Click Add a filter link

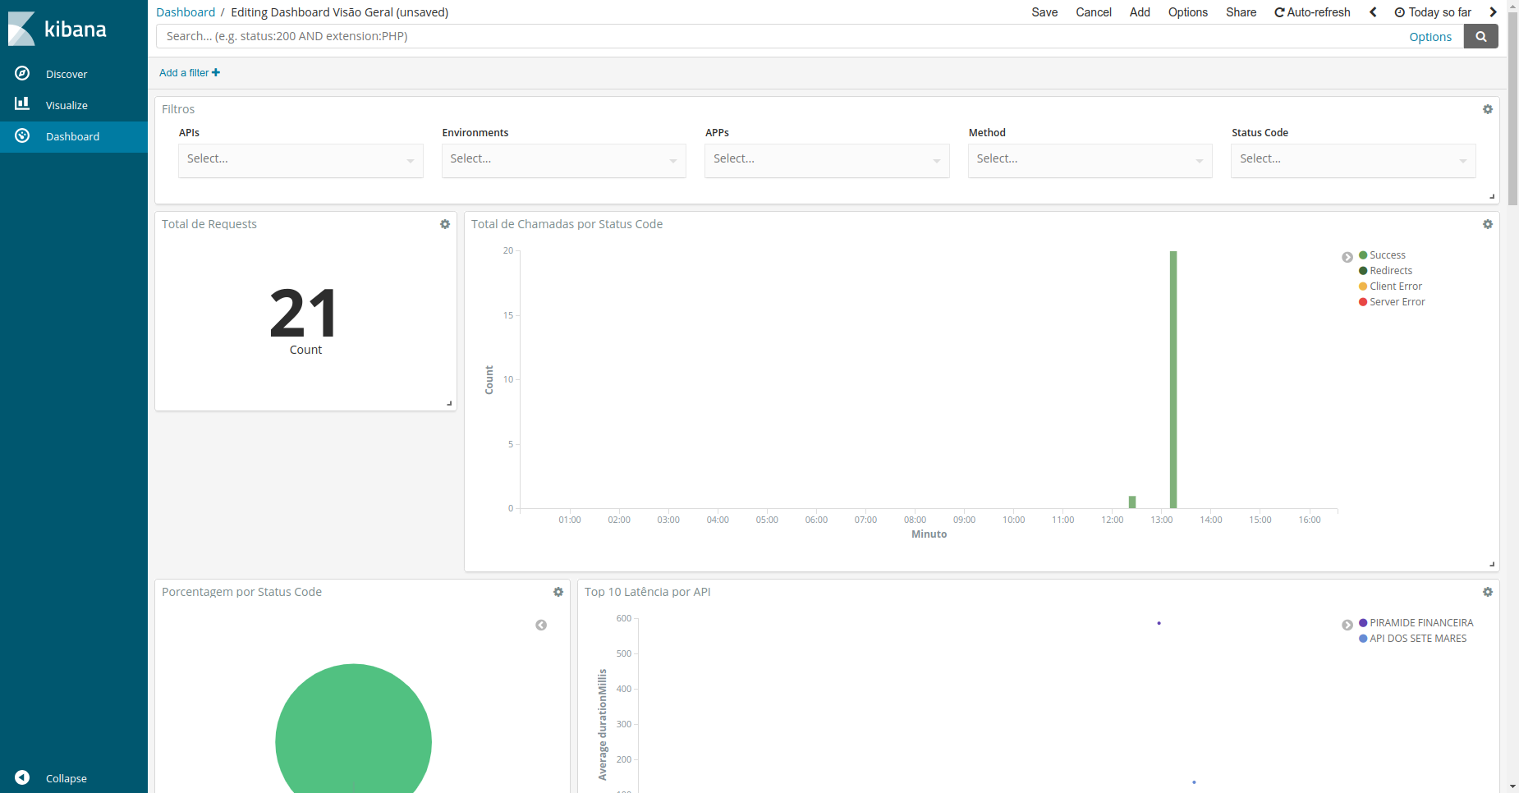[190, 73]
